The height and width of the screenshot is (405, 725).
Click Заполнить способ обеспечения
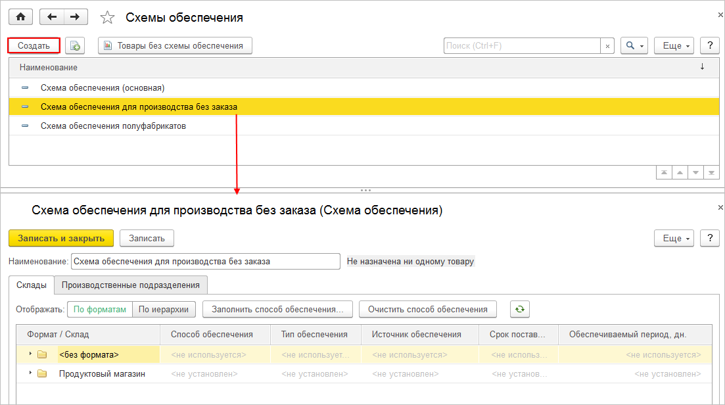[x=277, y=309]
